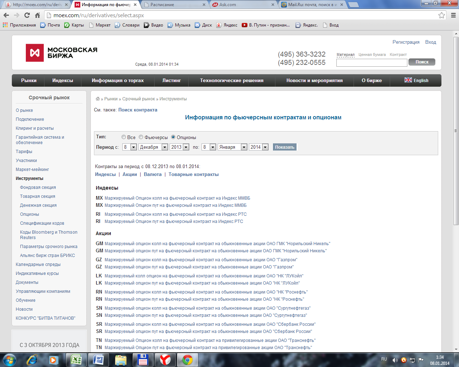Select the Опционы radio button

173,137
